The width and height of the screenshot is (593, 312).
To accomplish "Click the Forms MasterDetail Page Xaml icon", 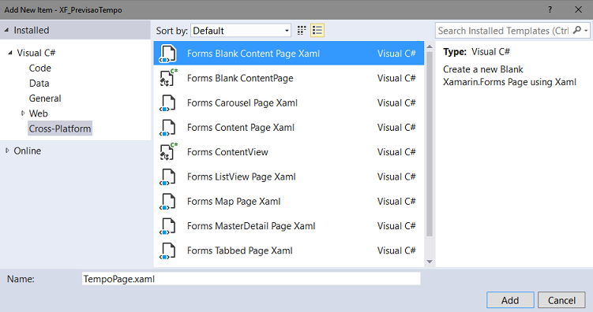I will 168,225.
